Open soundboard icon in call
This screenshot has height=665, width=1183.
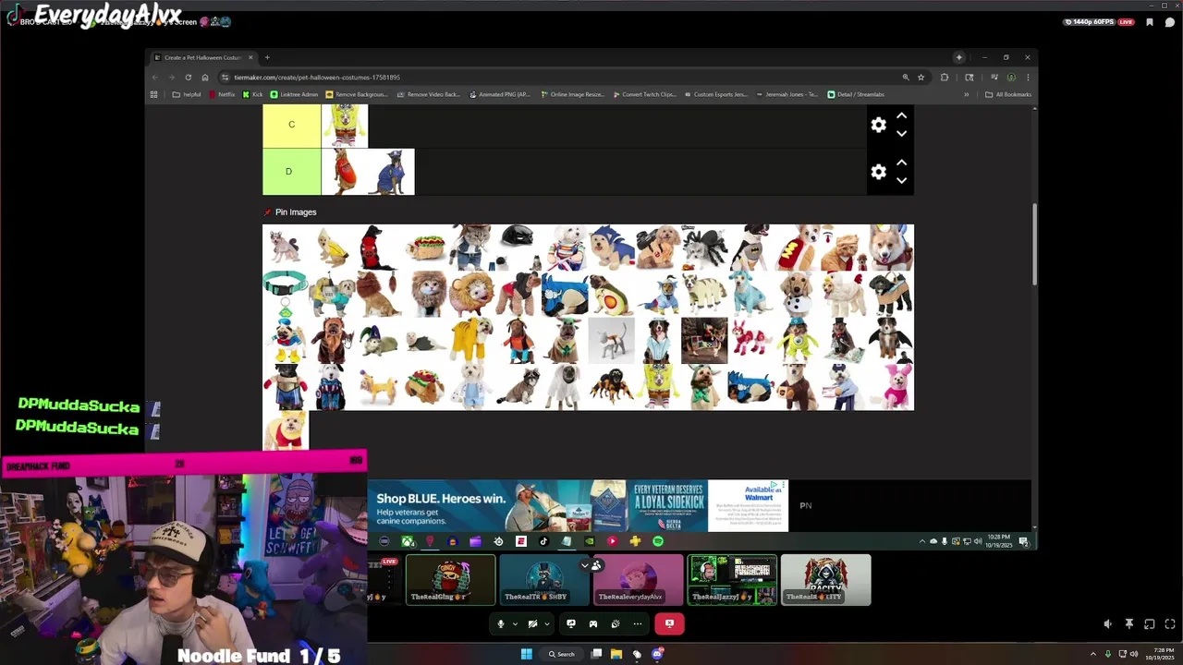[616, 623]
